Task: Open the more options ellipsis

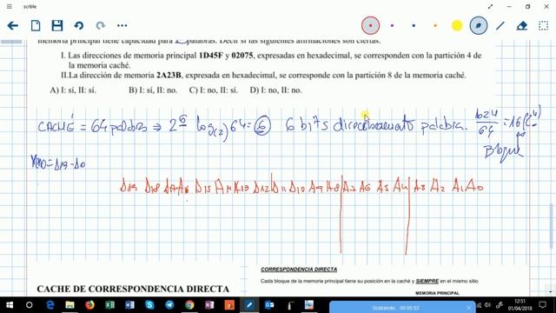Action: [x=122, y=25]
